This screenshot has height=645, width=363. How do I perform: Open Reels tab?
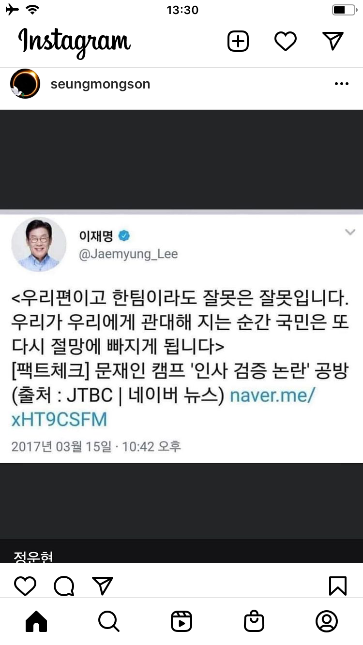click(181, 621)
